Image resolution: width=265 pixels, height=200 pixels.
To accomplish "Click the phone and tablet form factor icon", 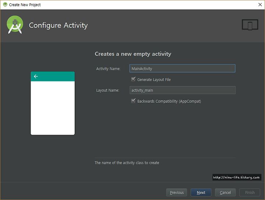I will pyautogui.click(x=250, y=25).
